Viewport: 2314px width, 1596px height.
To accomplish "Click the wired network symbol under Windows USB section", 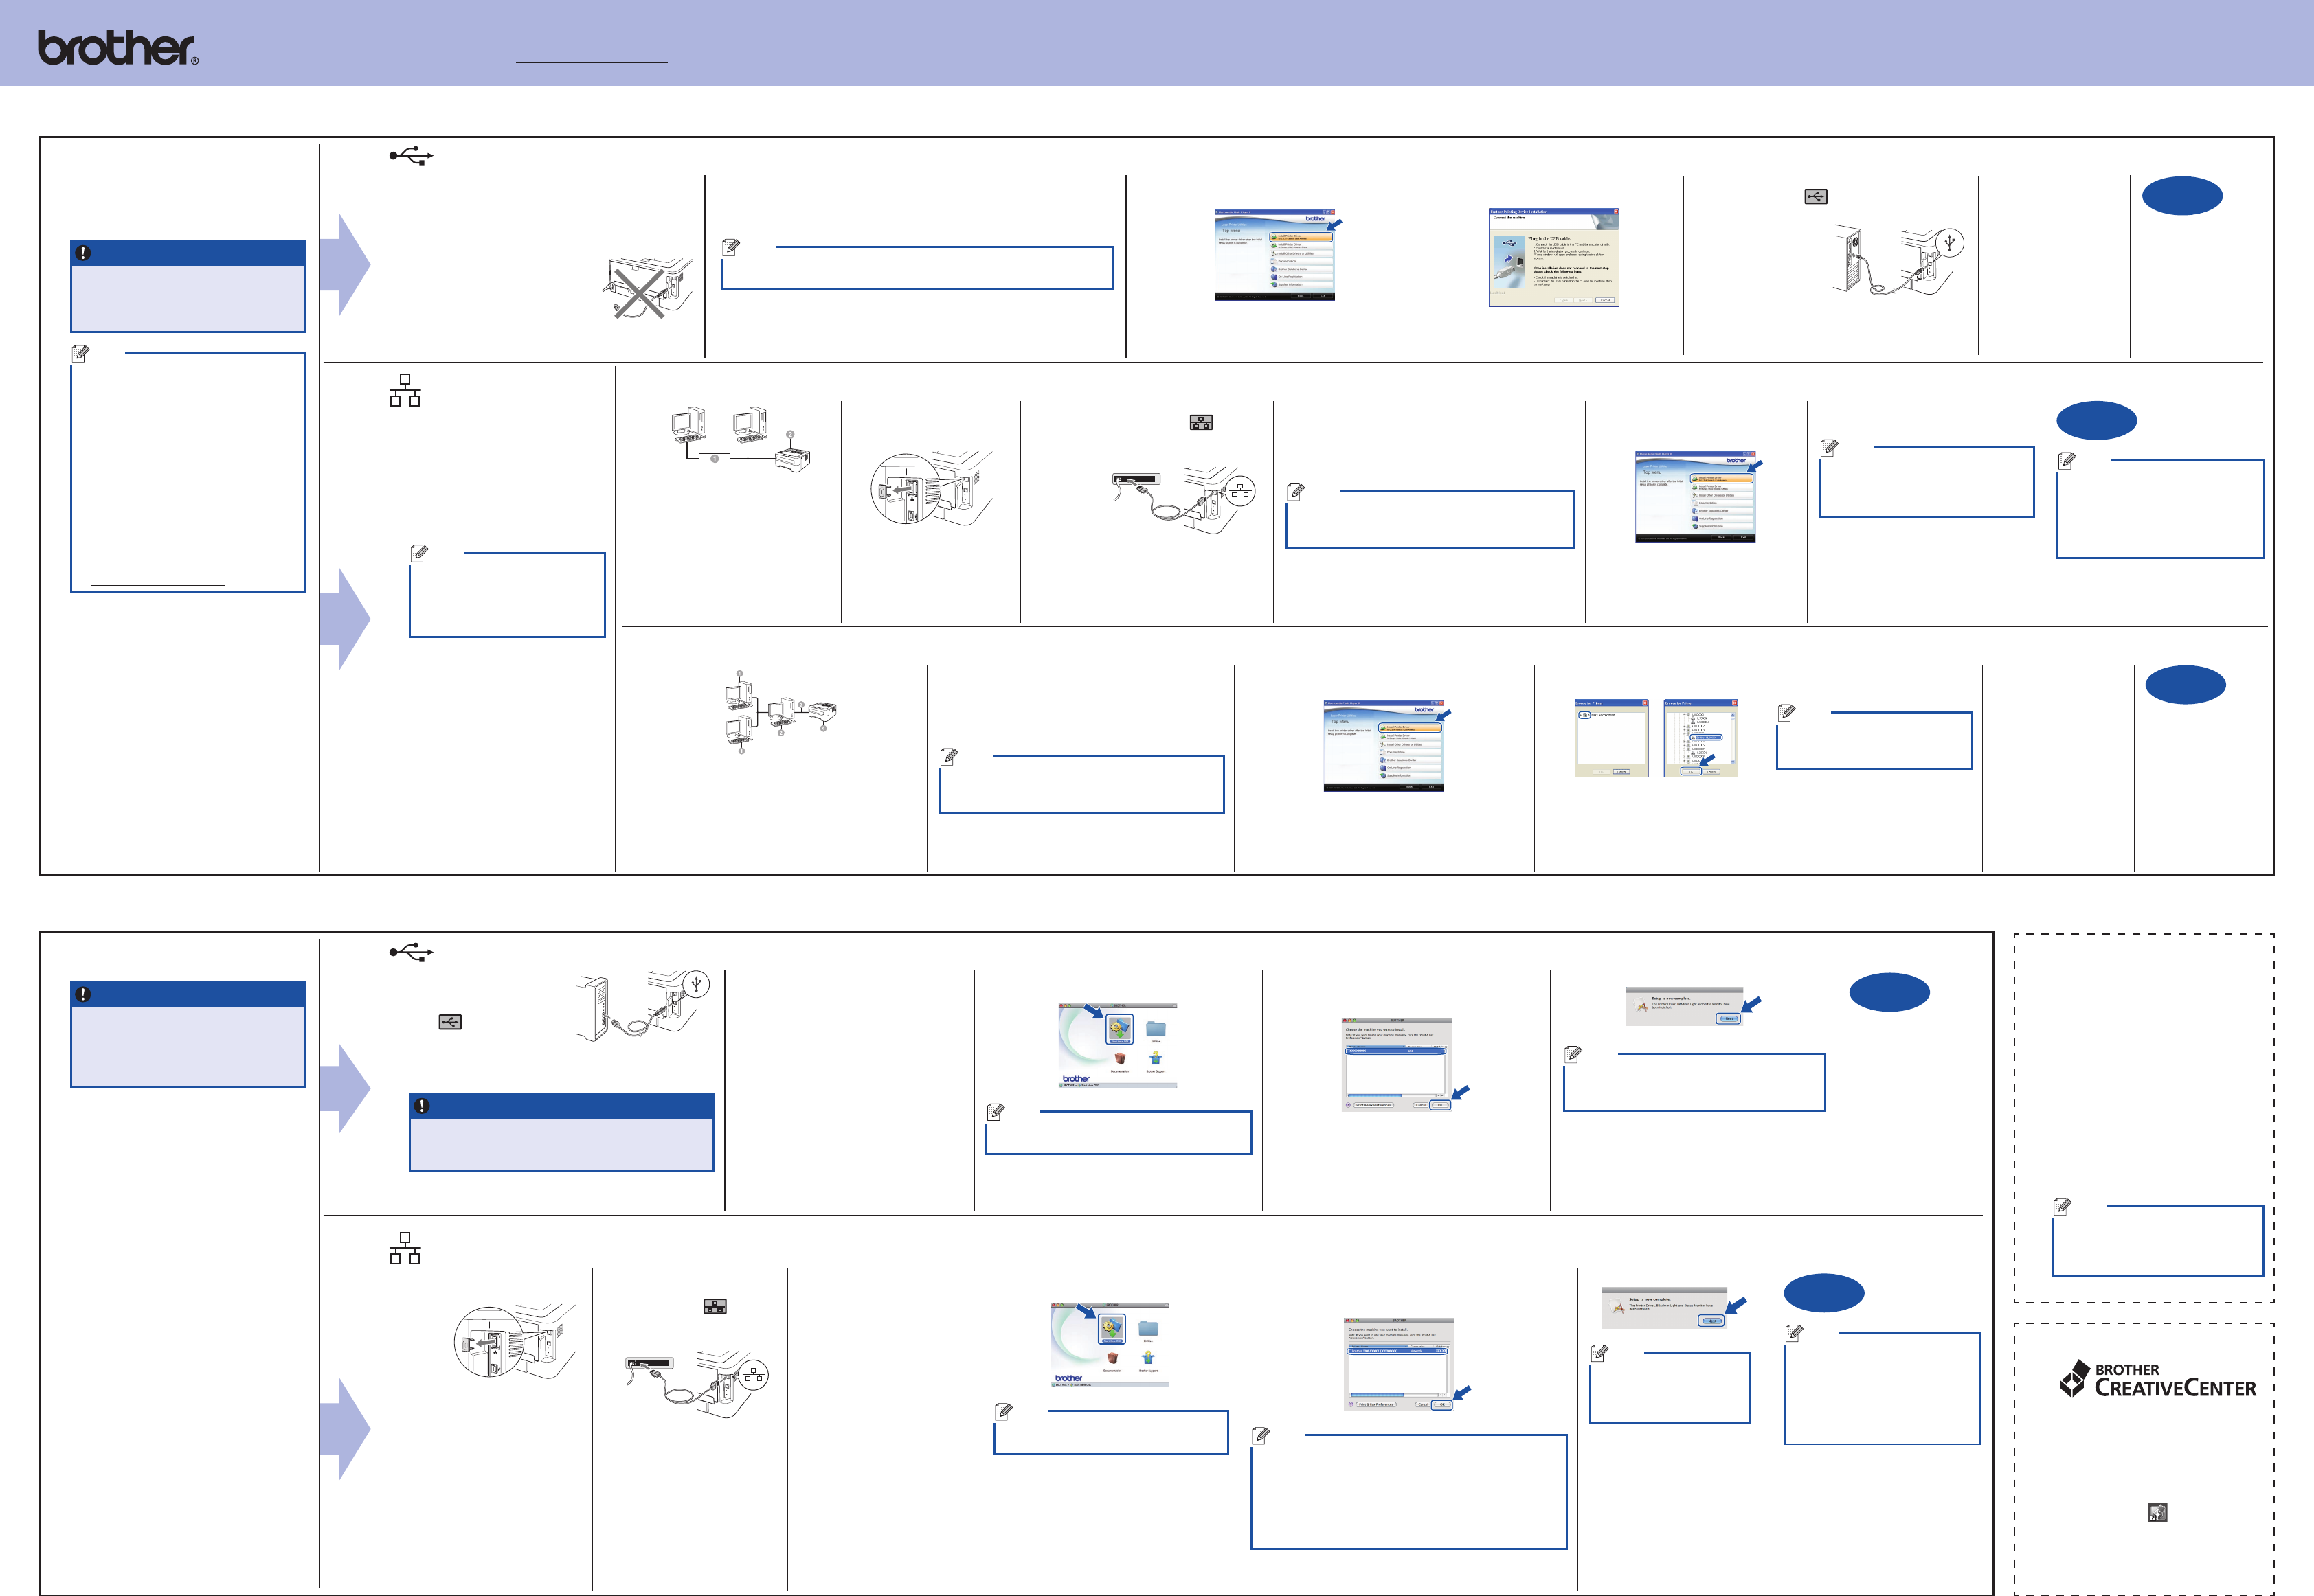I will [404, 390].
